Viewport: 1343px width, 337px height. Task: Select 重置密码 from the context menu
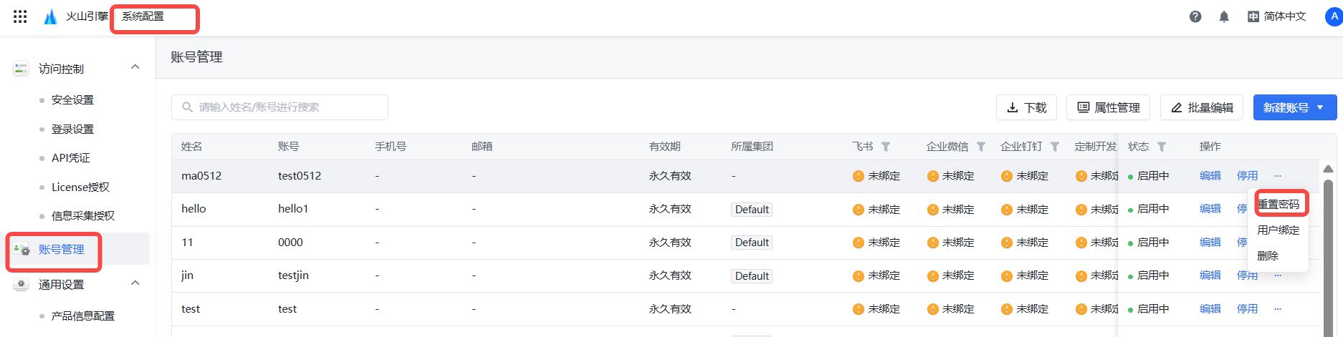tap(1279, 204)
